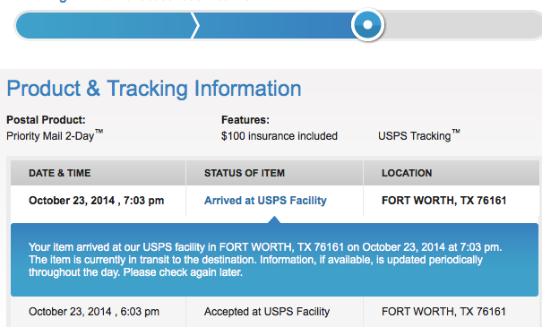Select the LOCATION column header
This screenshot has height=327, width=542.
tap(407, 173)
